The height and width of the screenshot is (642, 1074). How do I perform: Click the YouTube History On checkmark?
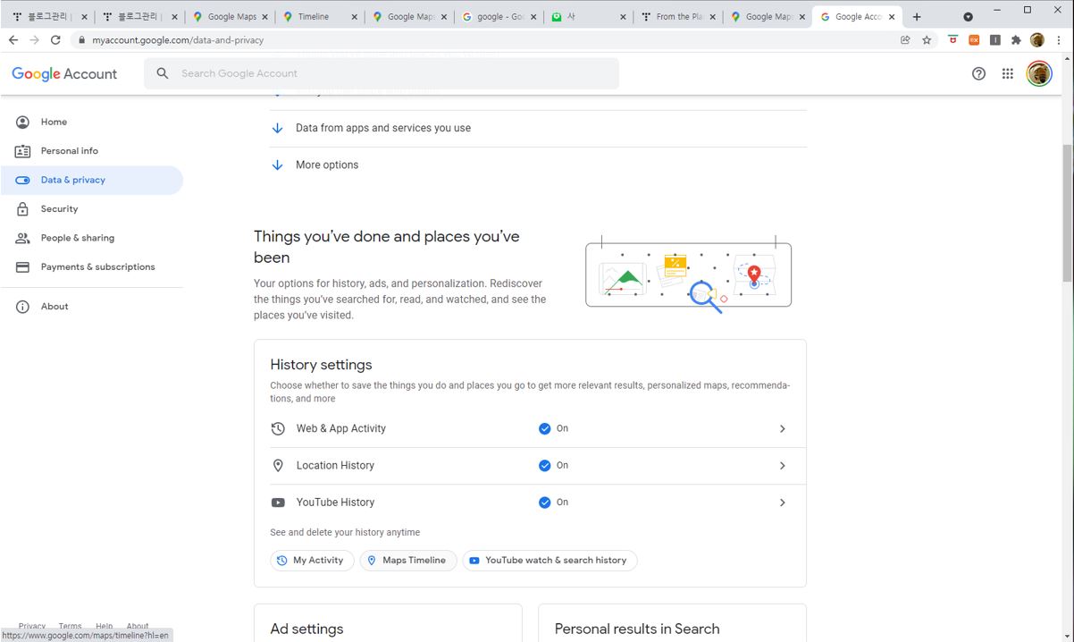click(544, 503)
